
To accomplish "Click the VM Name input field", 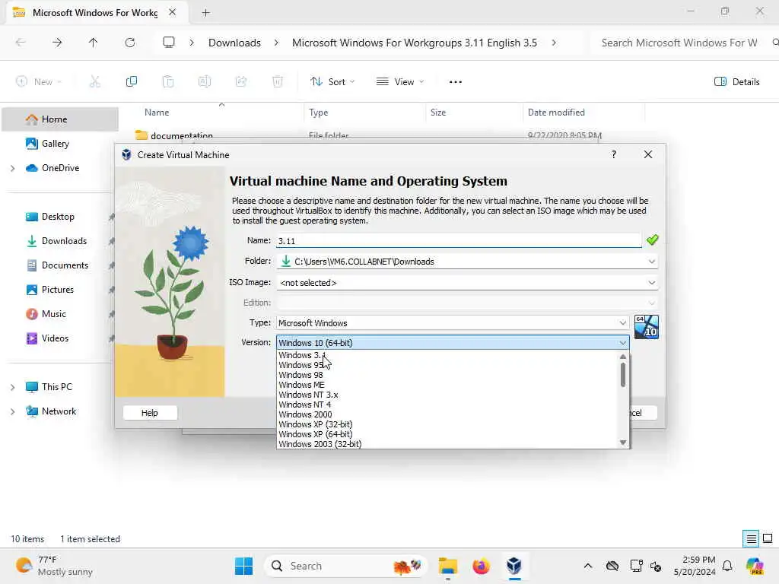I will tap(459, 241).
